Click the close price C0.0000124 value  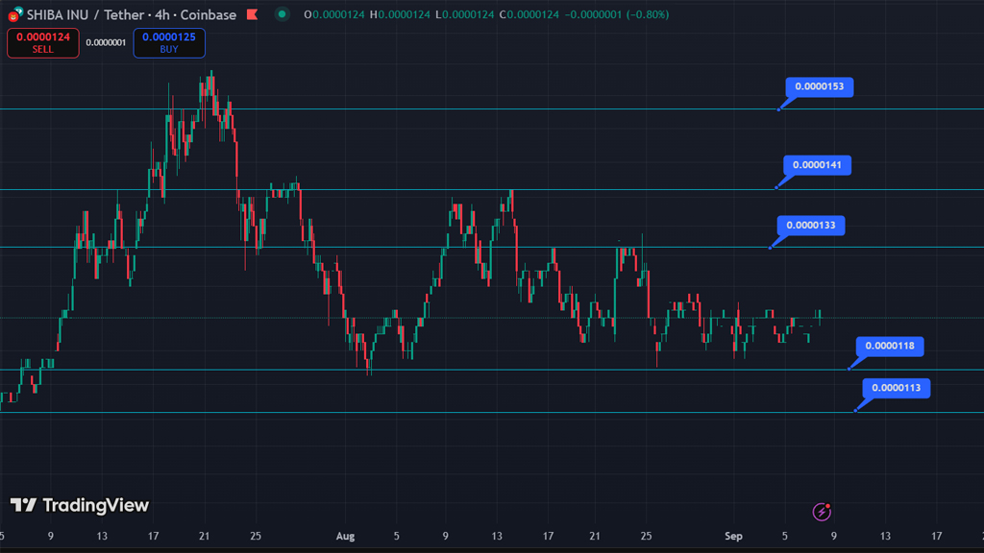529,14
